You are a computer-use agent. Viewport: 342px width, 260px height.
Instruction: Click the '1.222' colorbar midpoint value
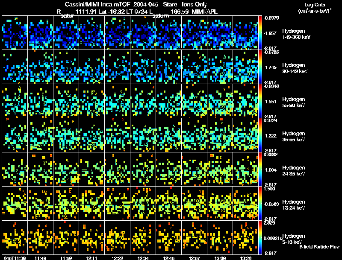[271, 136]
